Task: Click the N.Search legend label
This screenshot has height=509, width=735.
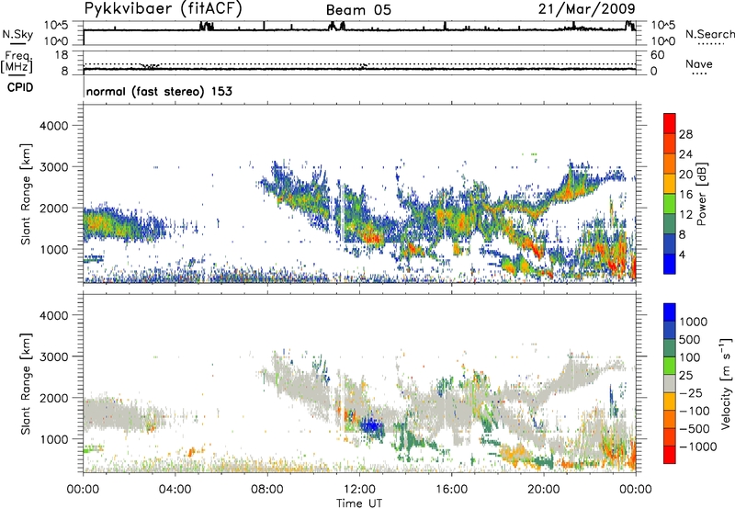Action: [x=709, y=34]
